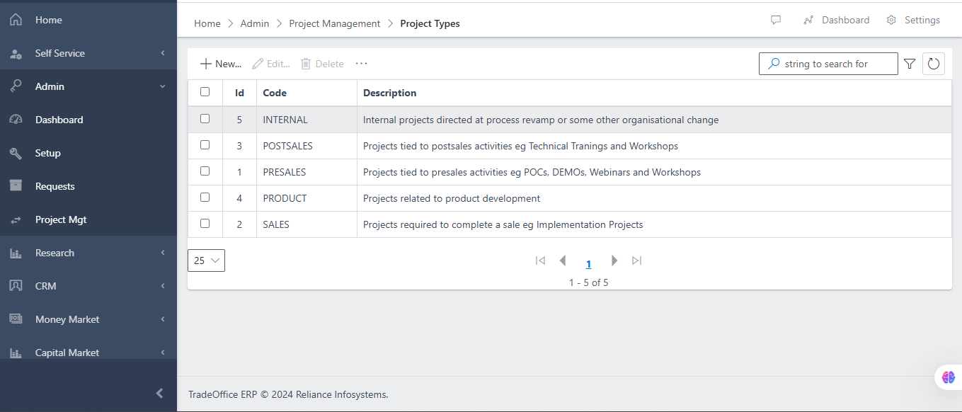Open the page size dropdown showing 25
This screenshot has height=412, width=962.
coord(206,261)
